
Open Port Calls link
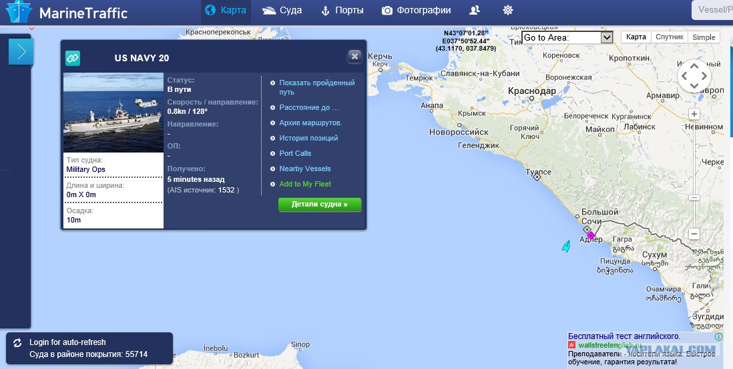tap(295, 153)
